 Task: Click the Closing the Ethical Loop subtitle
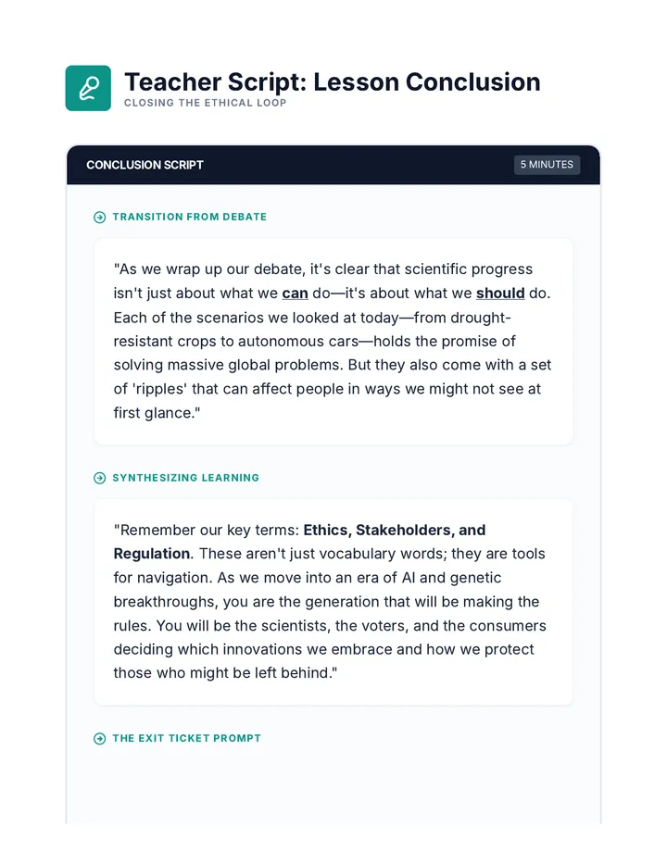pyautogui.click(x=205, y=103)
